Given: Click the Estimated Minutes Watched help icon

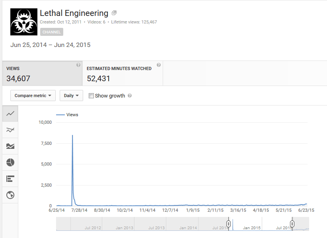Looking at the screenshot, I should tap(158, 64).
